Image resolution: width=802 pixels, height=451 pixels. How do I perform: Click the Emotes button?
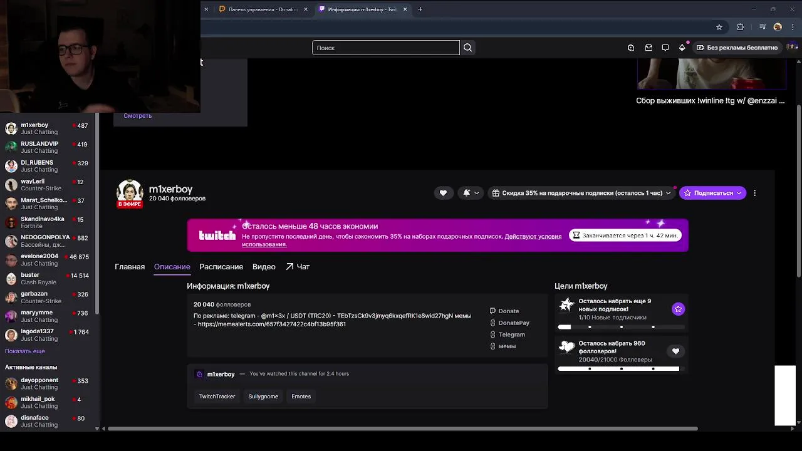point(301,397)
